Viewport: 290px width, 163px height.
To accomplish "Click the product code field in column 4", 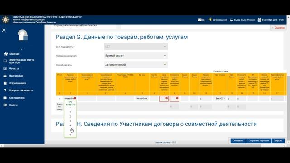I will pos(125,99).
